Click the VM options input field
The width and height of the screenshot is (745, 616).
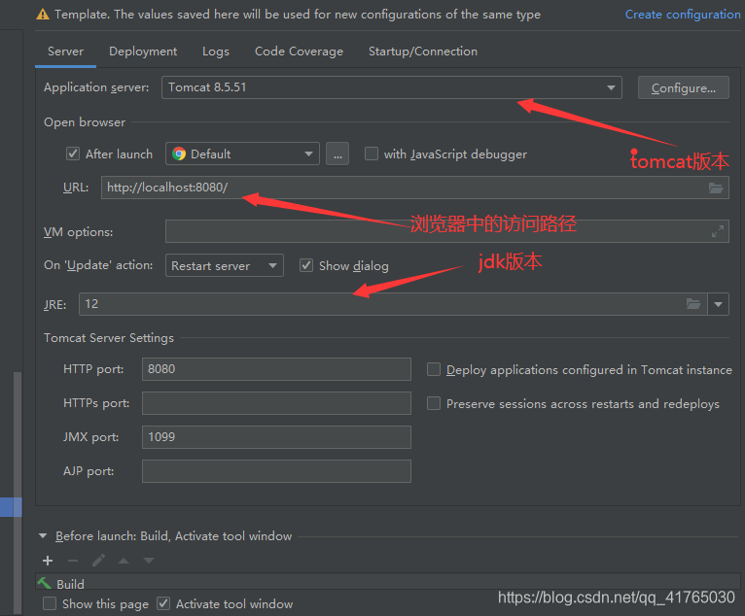447,231
